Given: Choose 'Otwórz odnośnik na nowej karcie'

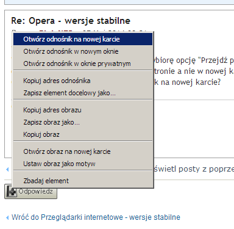Looking at the screenshot, I should point(83,39).
